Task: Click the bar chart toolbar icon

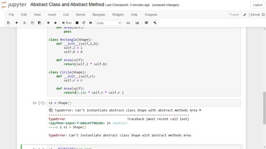Action: pyautogui.click(x=137, y=23)
